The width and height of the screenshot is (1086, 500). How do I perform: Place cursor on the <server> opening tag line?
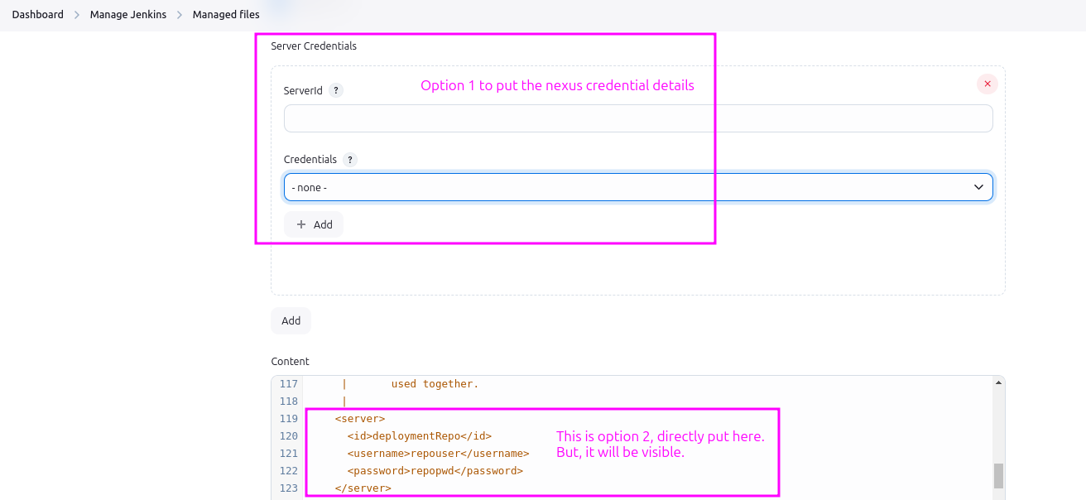pyautogui.click(x=360, y=419)
